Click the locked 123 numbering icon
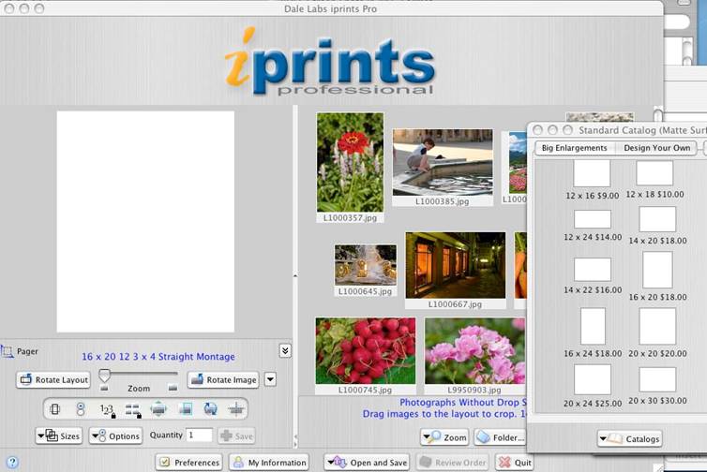This screenshot has height=472, width=707. (x=107, y=410)
